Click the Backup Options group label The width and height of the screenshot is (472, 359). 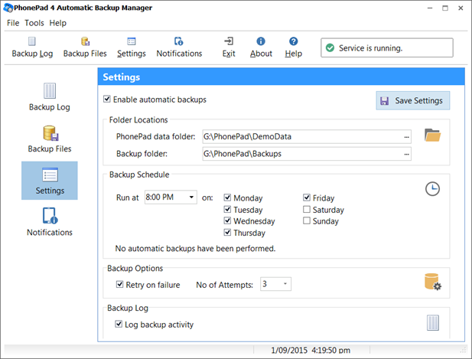[135, 269]
